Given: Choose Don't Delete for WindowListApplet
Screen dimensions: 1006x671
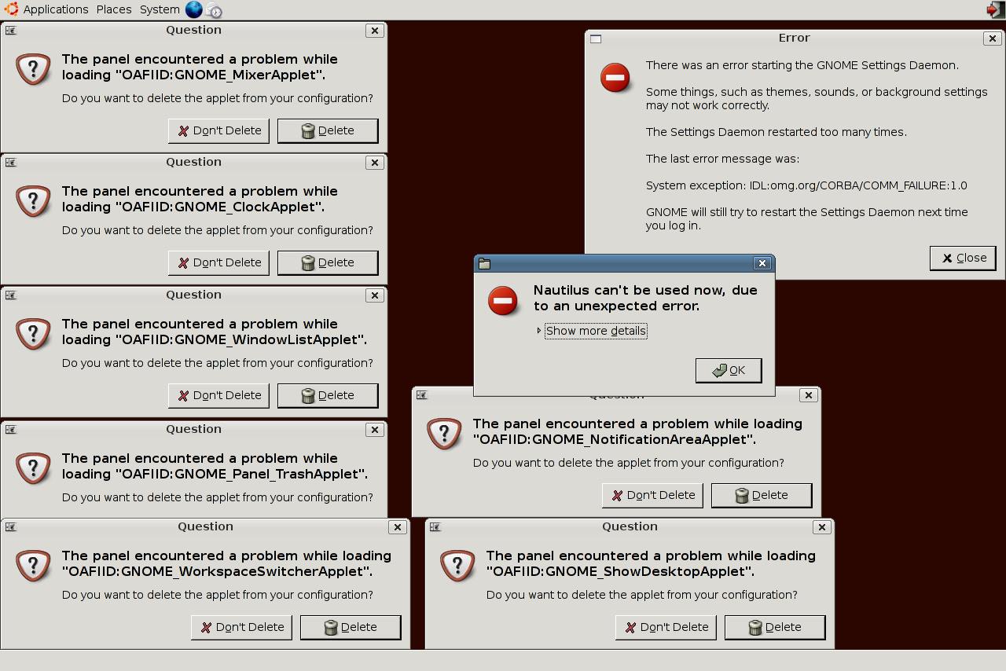Looking at the screenshot, I should click(218, 395).
